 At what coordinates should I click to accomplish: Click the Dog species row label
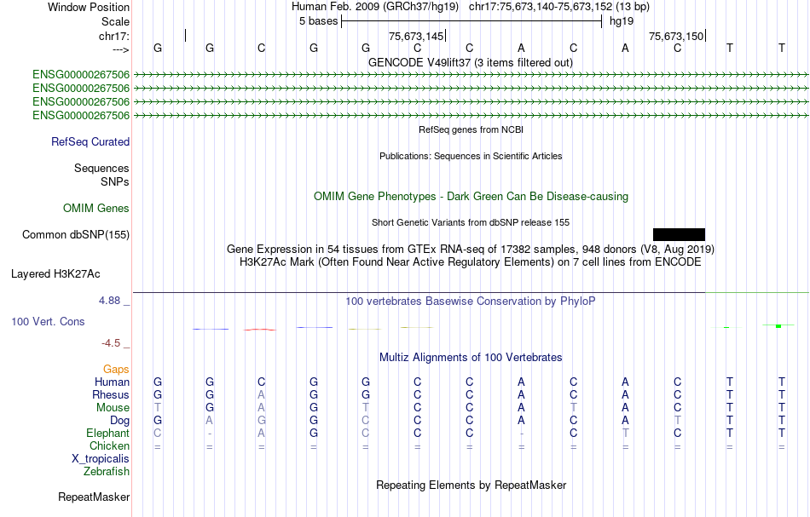point(120,421)
